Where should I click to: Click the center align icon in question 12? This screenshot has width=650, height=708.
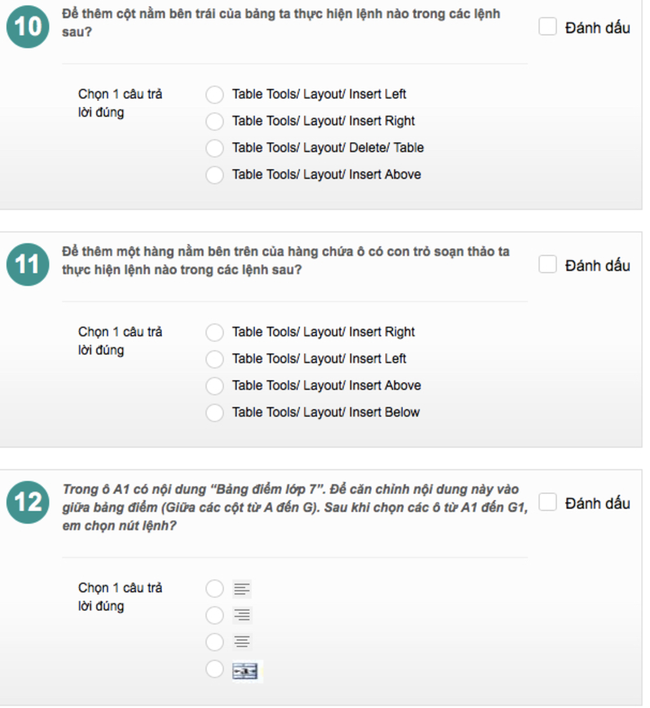(242, 642)
